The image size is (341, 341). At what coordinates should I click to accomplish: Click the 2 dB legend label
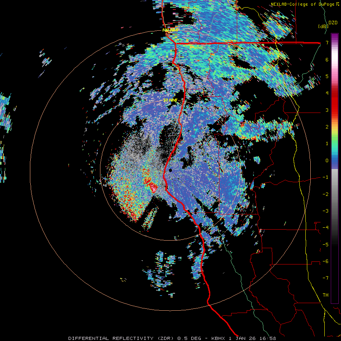click(327, 127)
